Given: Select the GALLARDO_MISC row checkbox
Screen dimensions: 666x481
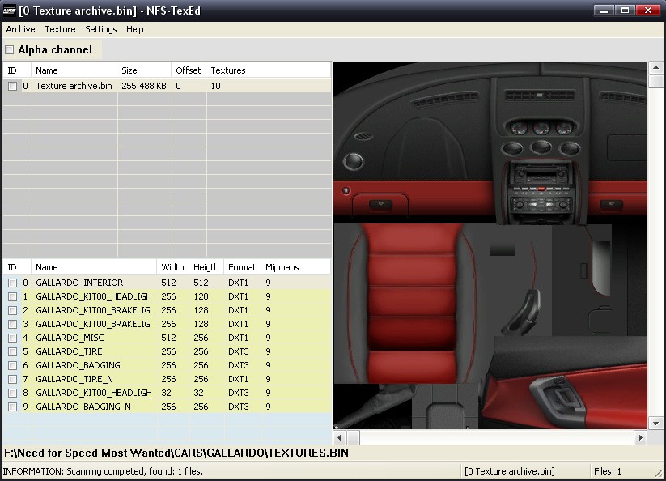Looking at the screenshot, I should coord(12,338).
